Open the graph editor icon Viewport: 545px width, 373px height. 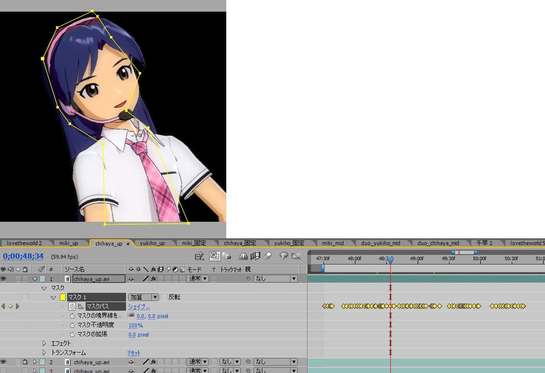tap(296, 256)
